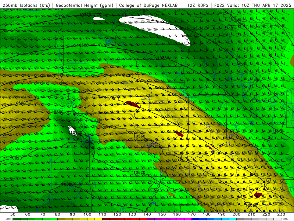Viewport: 294px width, 221px height.
Task: Click the 50 value on color scale
Action: click(13, 214)
